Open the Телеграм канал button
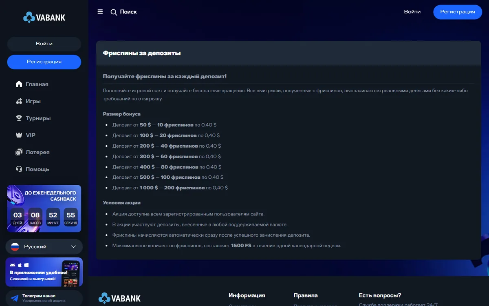This screenshot has width=489, height=306. 44,298
